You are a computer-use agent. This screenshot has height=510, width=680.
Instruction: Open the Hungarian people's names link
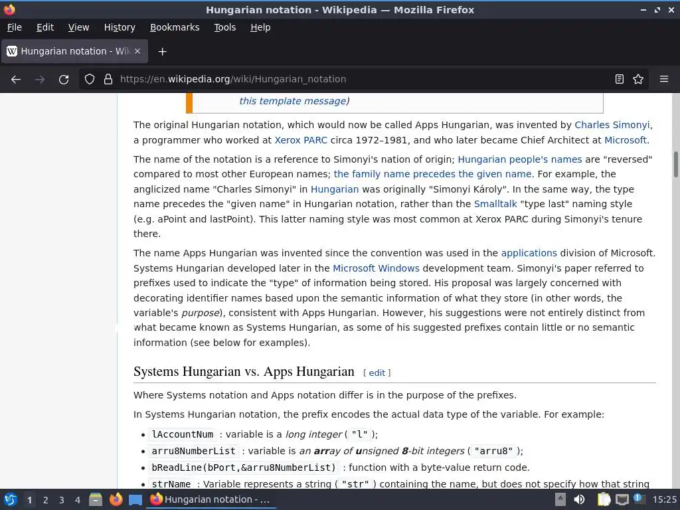click(x=519, y=159)
